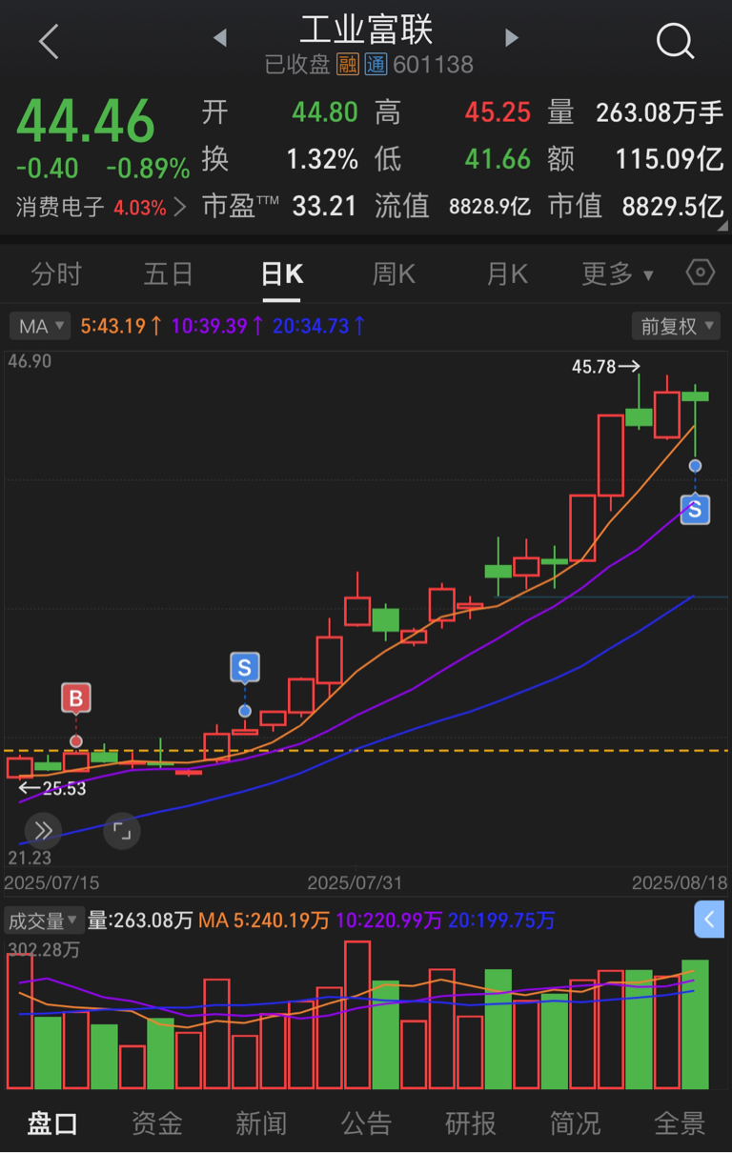Image resolution: width=732 pixels, height=1153 pixels.
Task: Tap the volume value 263.08万手
Action: (x=660, y=112)
